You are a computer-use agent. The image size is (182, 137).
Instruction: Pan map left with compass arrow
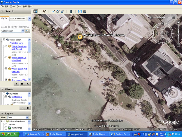pyautogui.click(x=157, y=33)
